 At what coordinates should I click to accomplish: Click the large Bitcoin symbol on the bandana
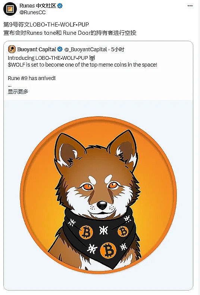tap(108, 250)
